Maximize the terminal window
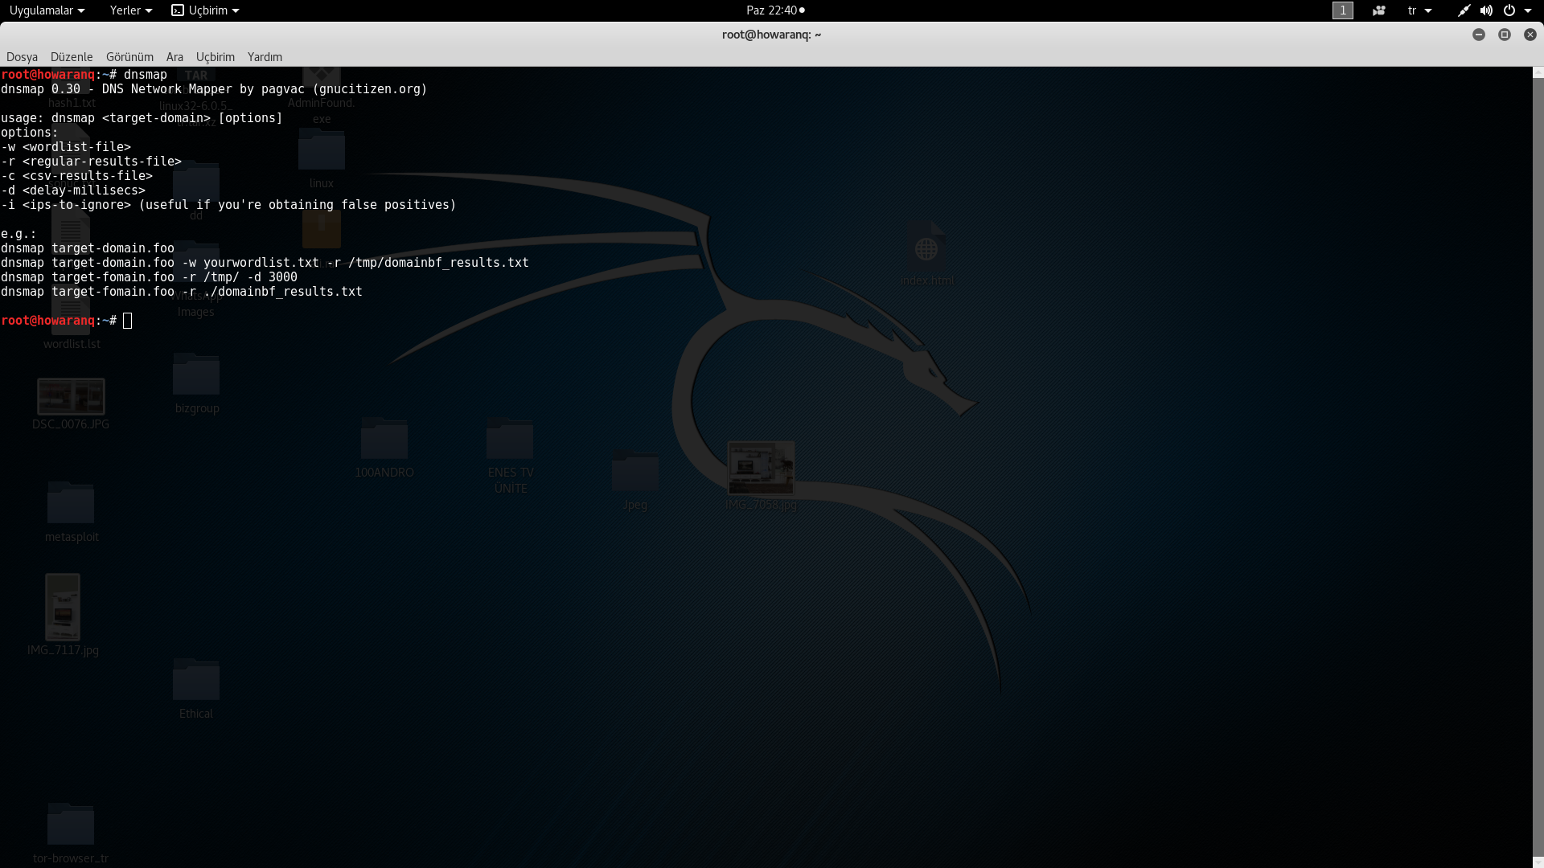This screenshot has width=1544, height=868. [x=1505, y=35]
